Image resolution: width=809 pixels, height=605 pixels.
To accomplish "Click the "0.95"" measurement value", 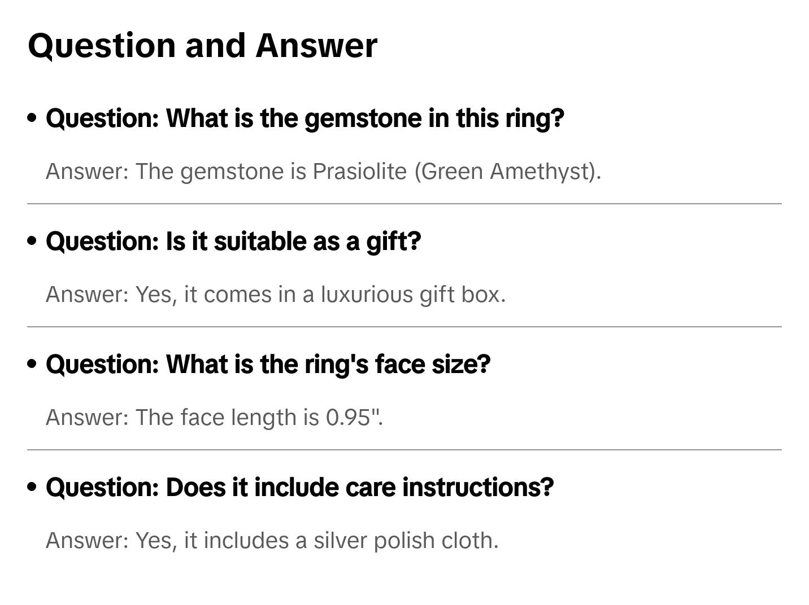I will 354,417.
